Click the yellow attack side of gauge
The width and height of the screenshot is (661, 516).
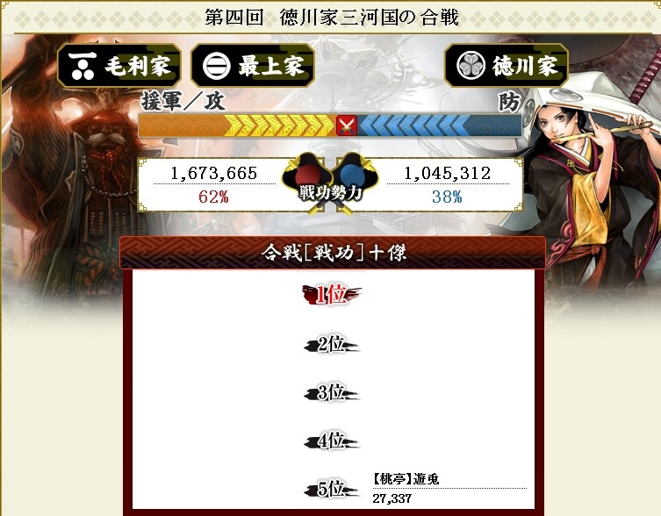coord(237,125)
